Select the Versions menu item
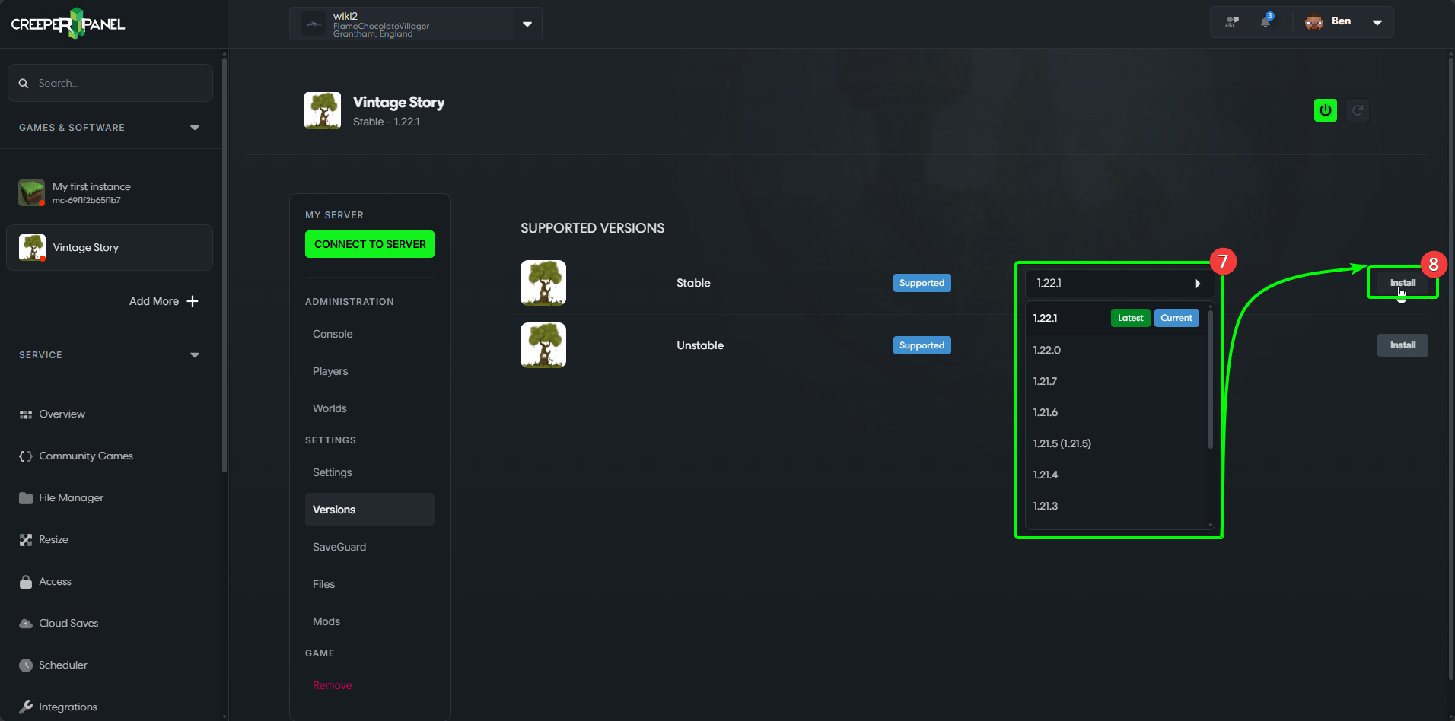 pyautogui.click(x=370, y=510)
